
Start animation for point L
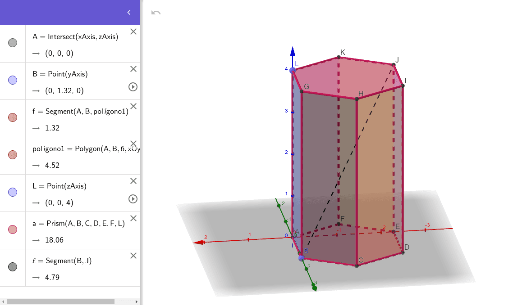pyautogui.click(x=133, y=199)
